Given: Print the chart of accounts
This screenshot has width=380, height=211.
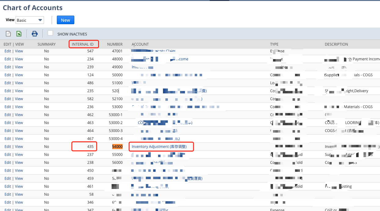Looking at the screenshot, I should 35,33.
